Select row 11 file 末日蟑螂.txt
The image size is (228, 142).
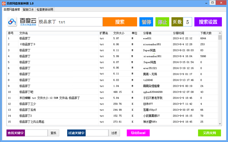[x=49, y=98]
